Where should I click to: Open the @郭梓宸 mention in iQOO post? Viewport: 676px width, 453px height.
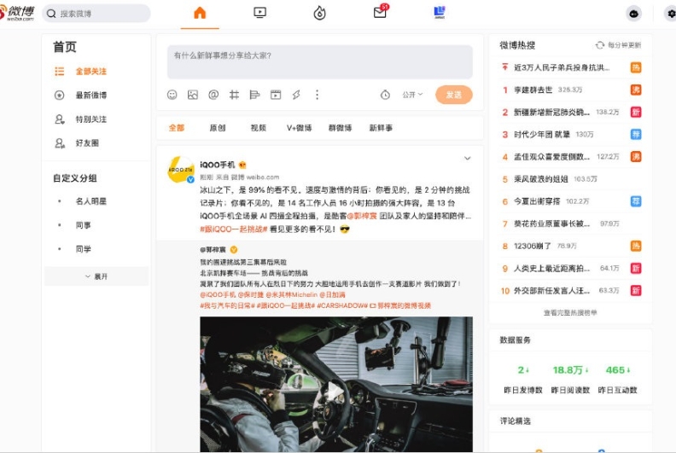[x=362, y=216]
